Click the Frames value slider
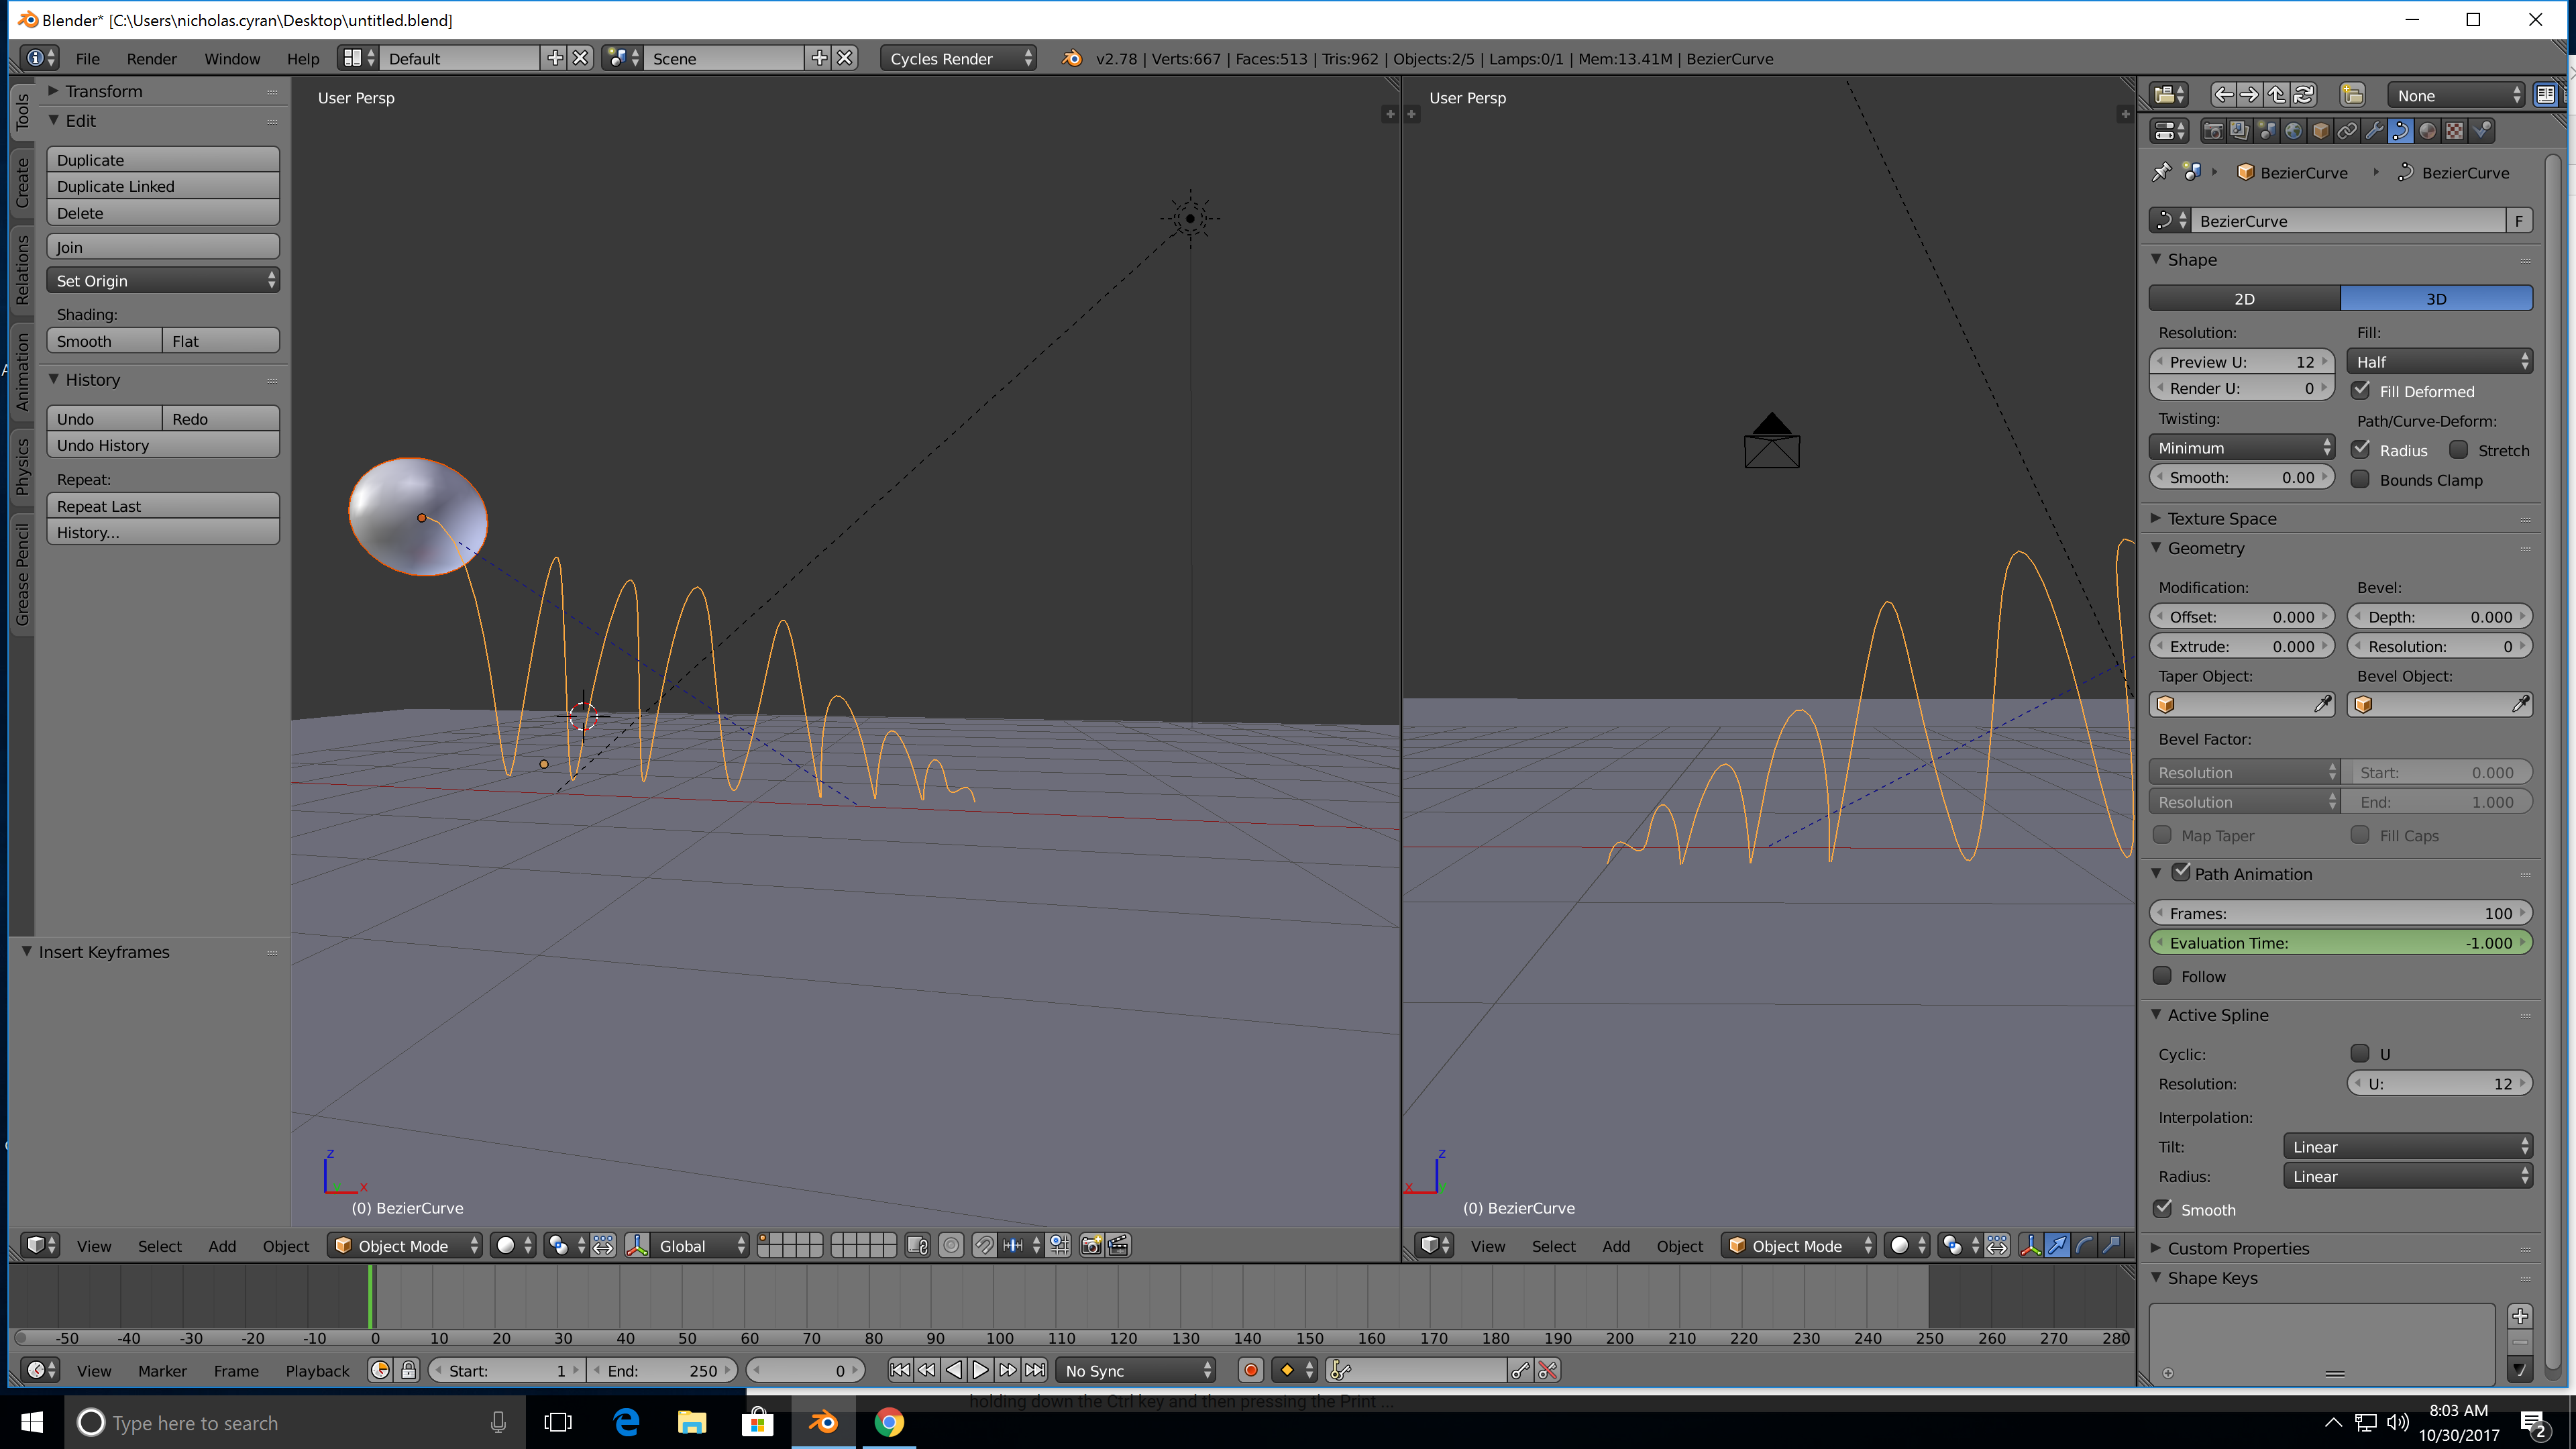 coord(2340,912)
